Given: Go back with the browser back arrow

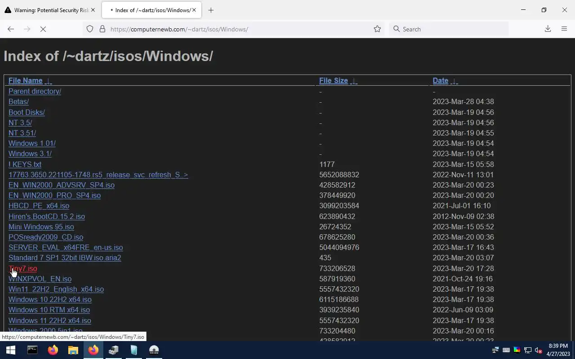Looking at the screenshot, I should click(11, 29).
